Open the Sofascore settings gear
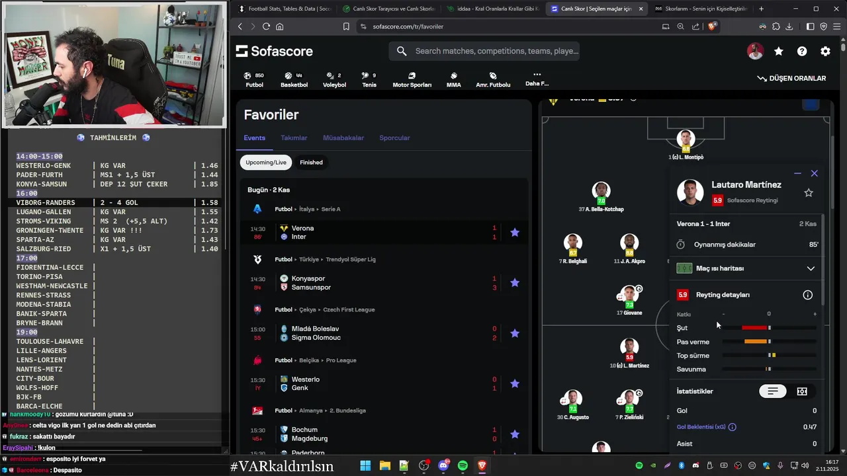Image resolution: width=847 pixels, height=476 pixels. point(825,52)
